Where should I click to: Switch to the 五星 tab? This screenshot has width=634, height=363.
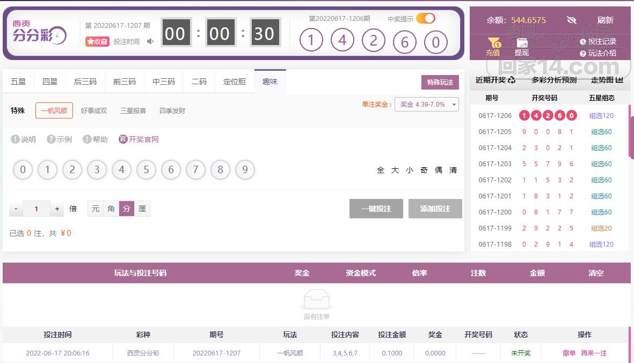18,82
